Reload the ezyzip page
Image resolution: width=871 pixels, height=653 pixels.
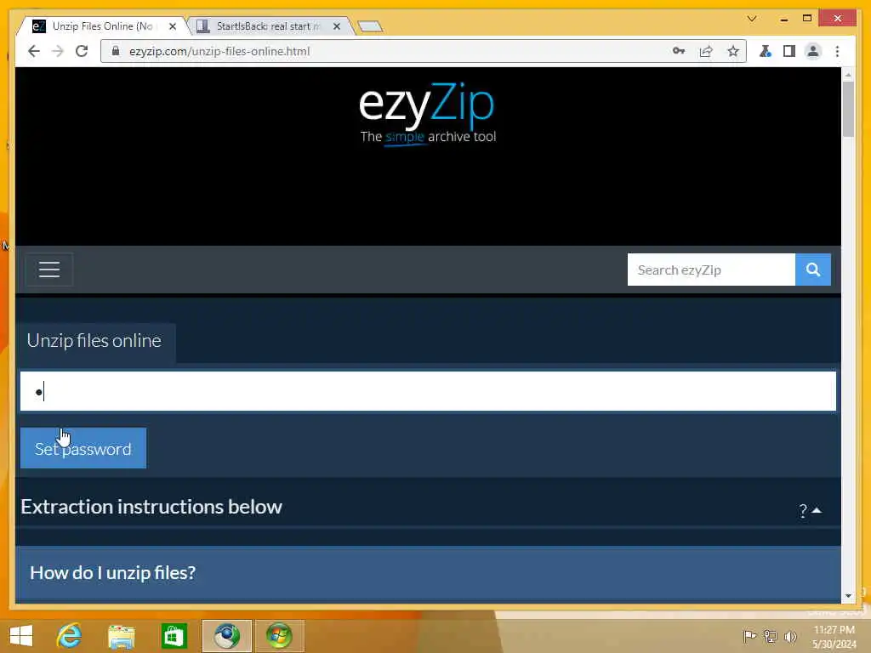[x=82, y=51]
